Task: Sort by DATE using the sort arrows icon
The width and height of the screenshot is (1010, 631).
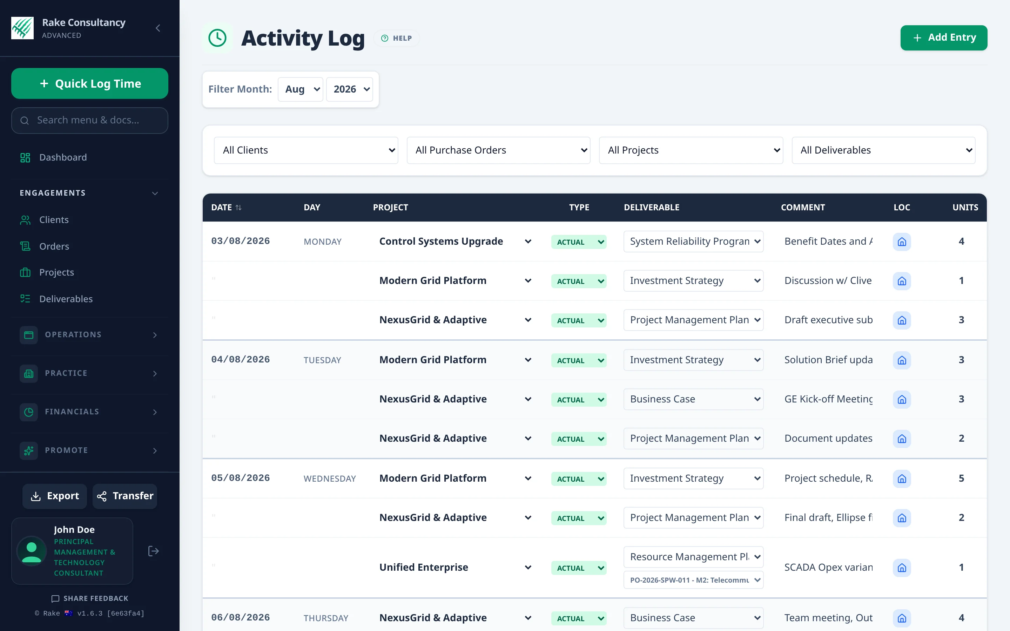Action: tap(238, 208)
